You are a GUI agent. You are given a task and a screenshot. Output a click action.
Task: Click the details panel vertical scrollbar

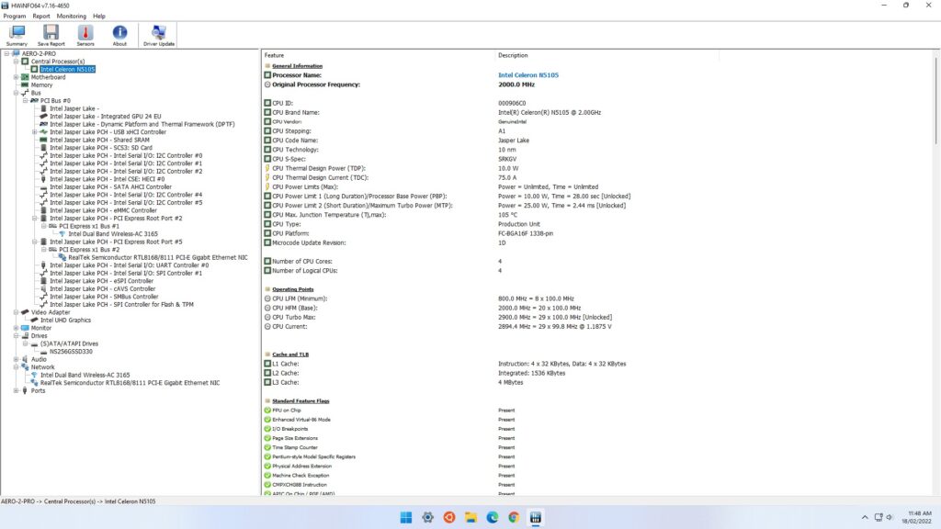click(x=935, y=276)
